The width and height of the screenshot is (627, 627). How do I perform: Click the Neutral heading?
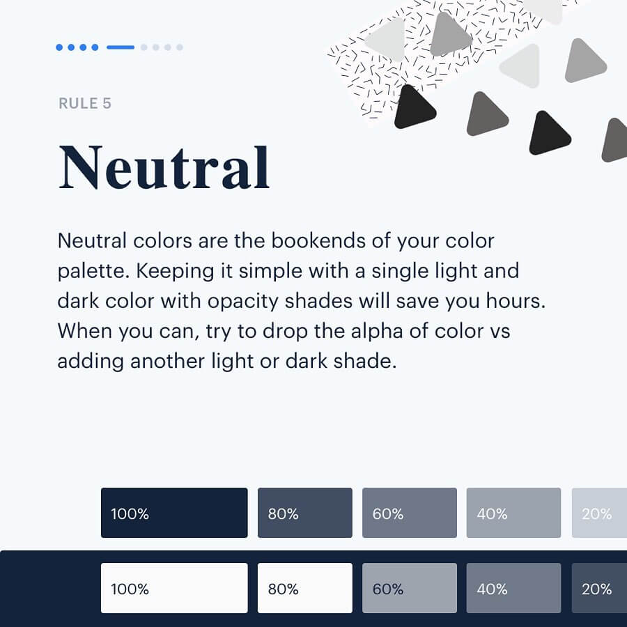pyautogui.click(x=164, y=168)
